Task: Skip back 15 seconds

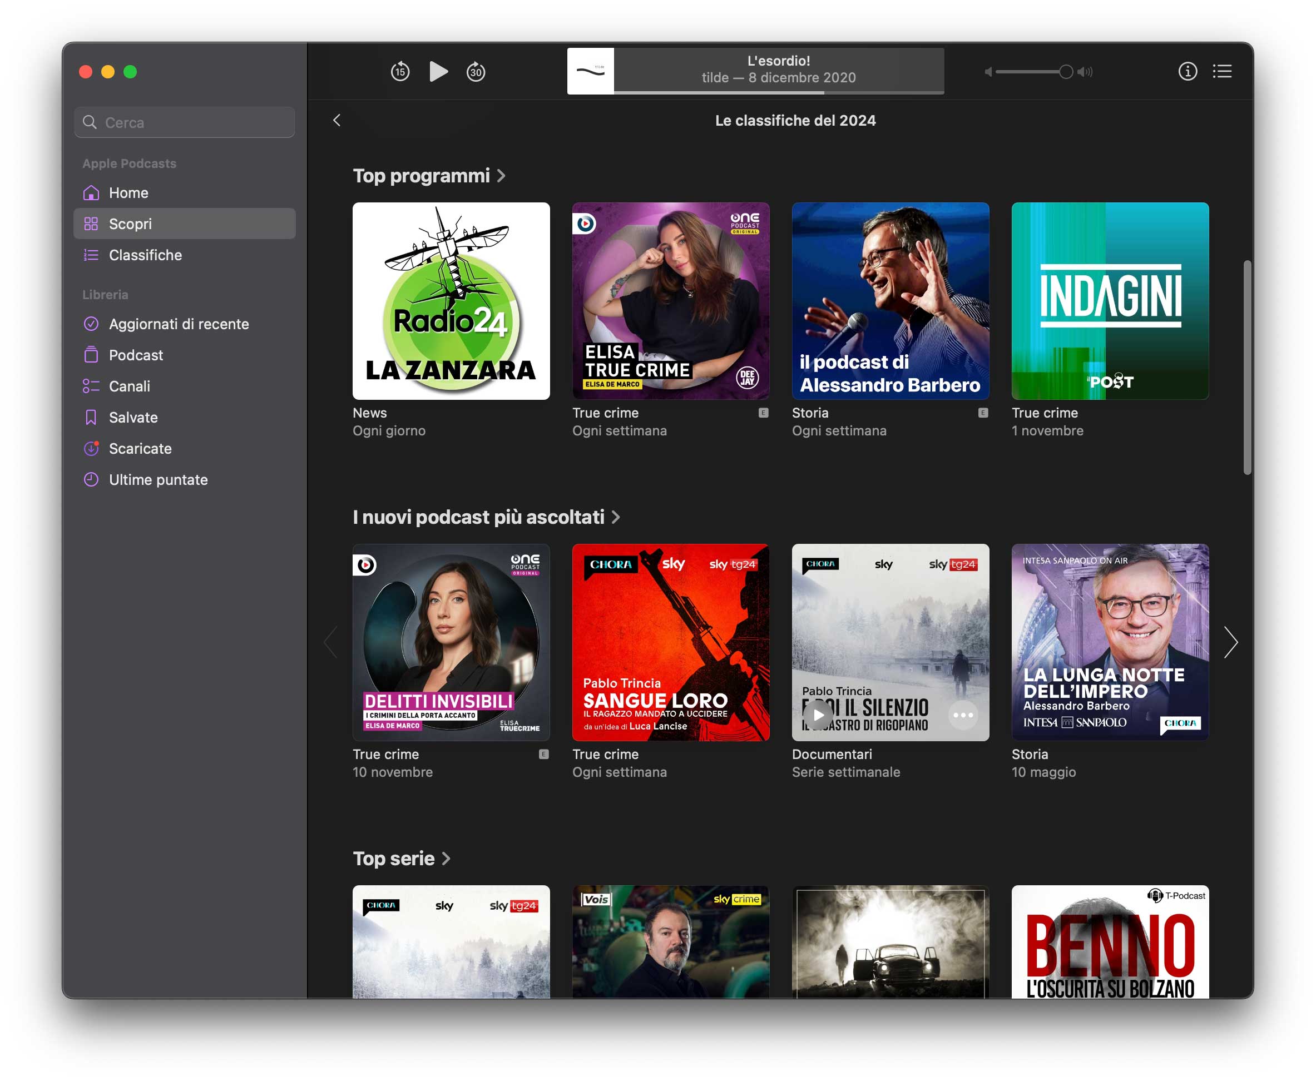Action: pos(400,72)
